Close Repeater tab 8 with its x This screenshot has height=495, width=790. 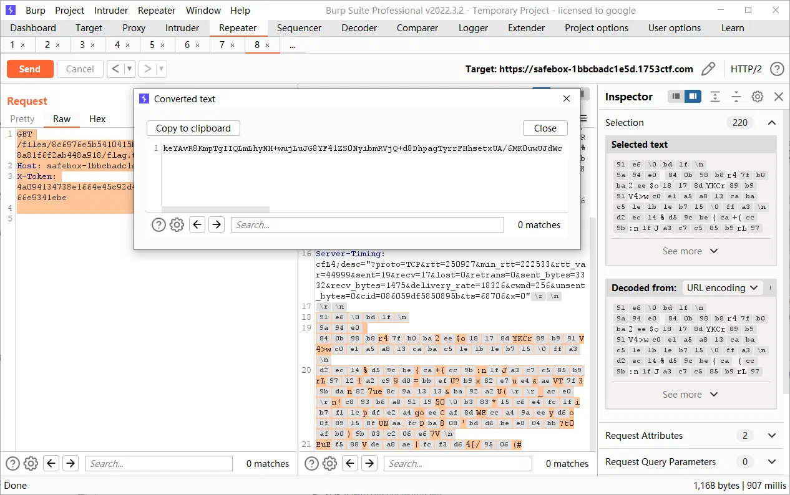(268, 45)
